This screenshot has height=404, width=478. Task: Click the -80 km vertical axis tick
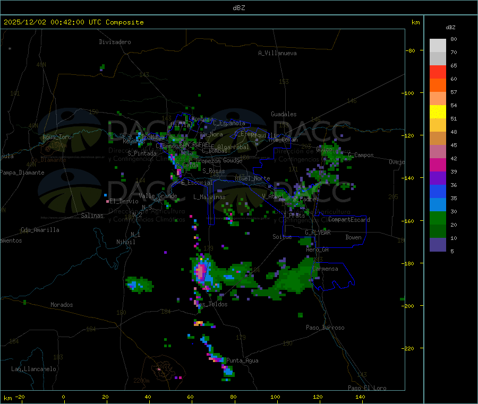pos(411,50)
